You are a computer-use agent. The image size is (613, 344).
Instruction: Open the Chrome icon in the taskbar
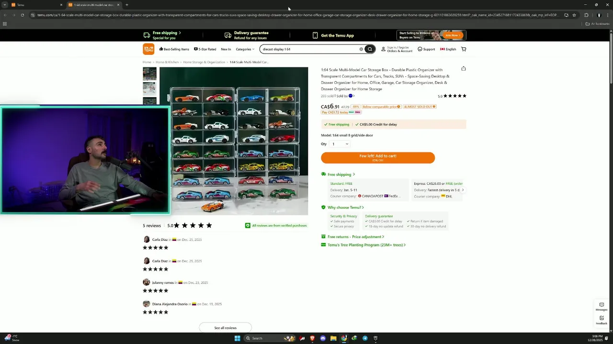pos(344,338)
